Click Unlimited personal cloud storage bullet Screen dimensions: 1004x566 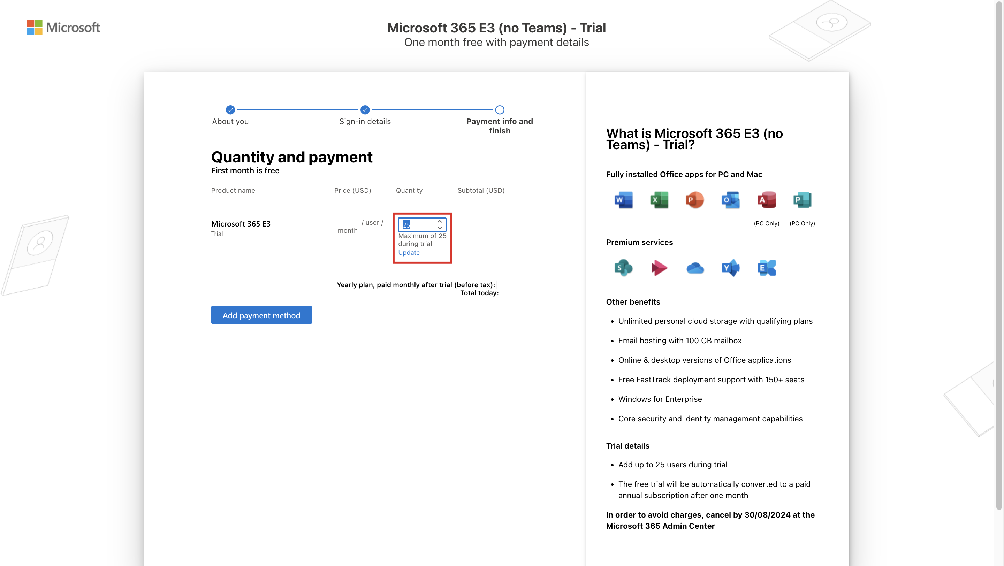point(715,321)
